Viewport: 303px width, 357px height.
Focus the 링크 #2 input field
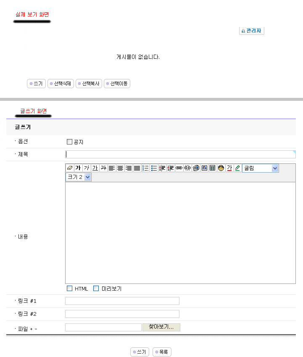tap(122, 314)
